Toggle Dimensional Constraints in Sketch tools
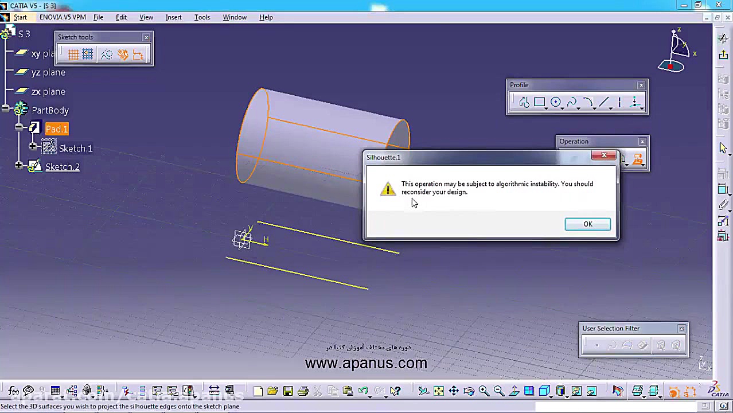The image size is (733, 413). (x=138, y=54)
